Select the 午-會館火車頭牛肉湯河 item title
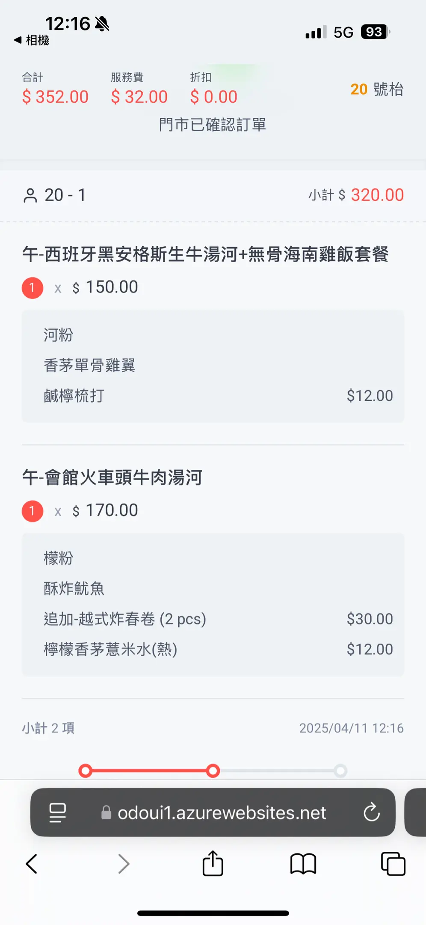Image resolution: width=426 pixels, height=925 pixels. (112, 477)
